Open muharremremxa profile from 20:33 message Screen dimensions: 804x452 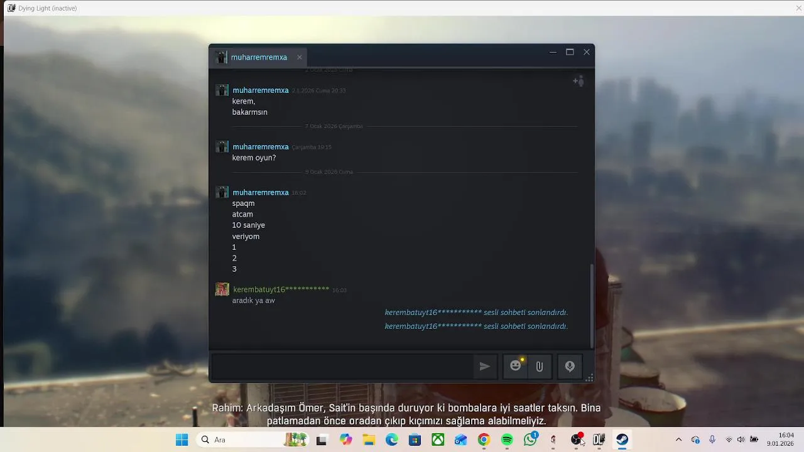(x=261, y=90)
